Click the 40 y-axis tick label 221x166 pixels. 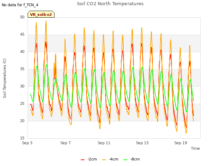tap(22, 52)
